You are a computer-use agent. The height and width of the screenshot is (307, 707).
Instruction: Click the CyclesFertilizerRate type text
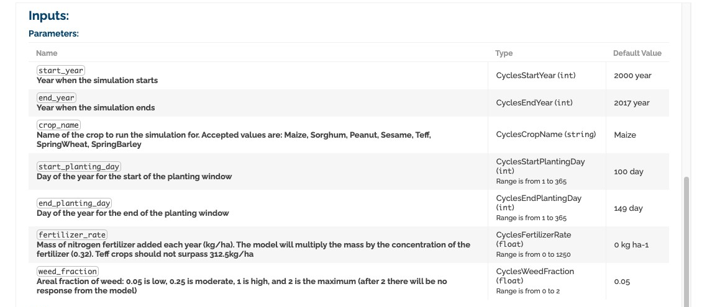(534, 239)
